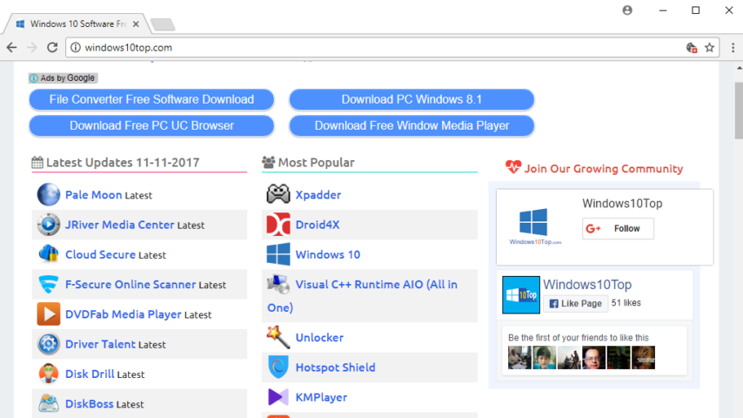Viewport: 743px width, 418px height.
Task: Open the Disk Drill link
Action: (x=90, y=374)
